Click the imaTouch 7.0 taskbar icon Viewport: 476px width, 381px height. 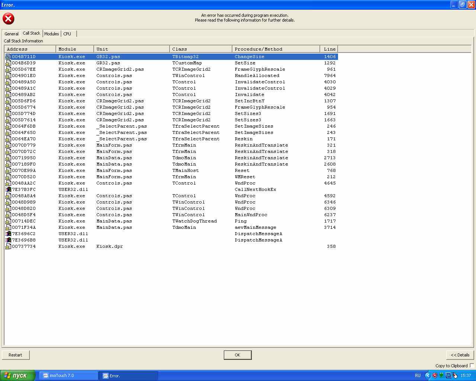coord(46,375)
